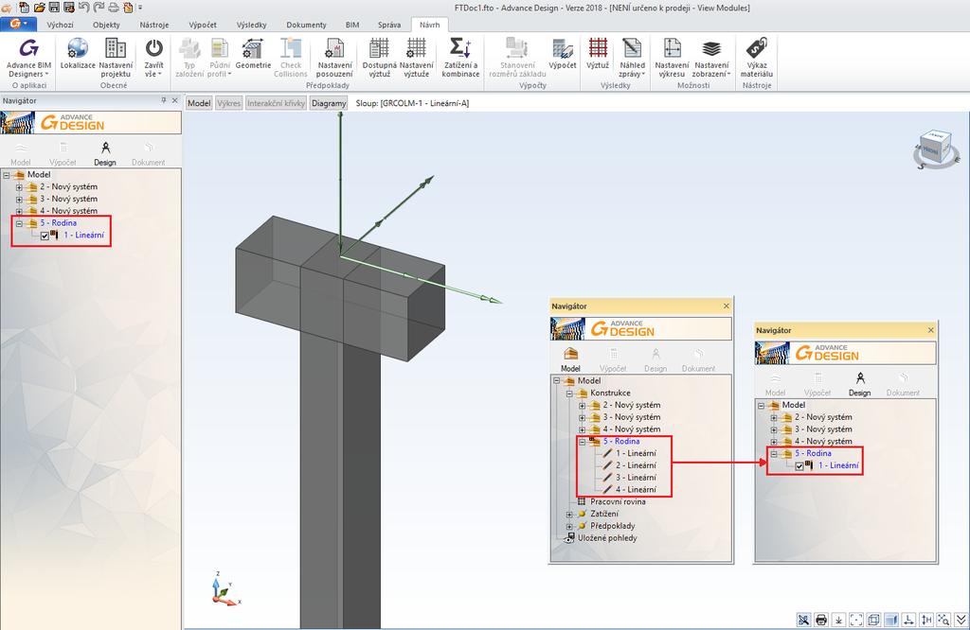Switch to the BIM ribbon tab

point(352,25)
